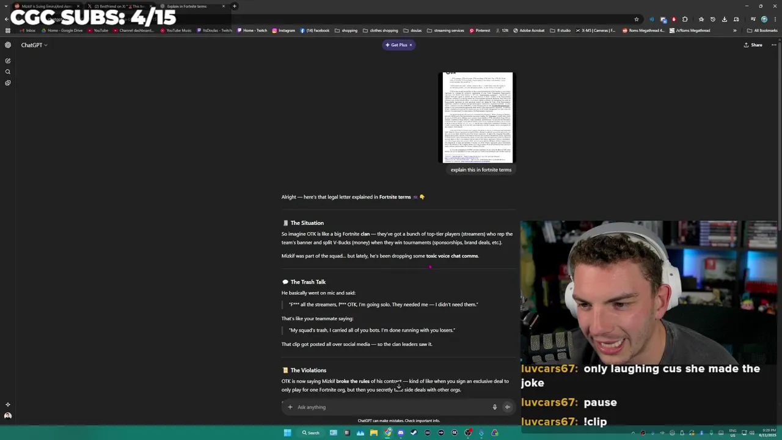Open the Adobe Acrobat bookmark
The width and height of the screenshot is (782, 440).
[x=529, y=31]
